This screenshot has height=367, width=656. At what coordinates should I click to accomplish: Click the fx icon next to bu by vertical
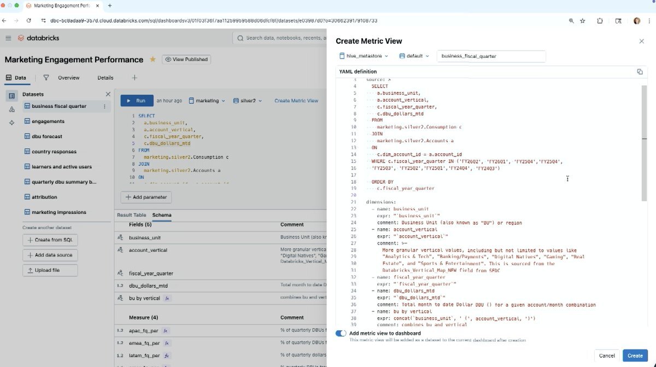tap(167, 298)
